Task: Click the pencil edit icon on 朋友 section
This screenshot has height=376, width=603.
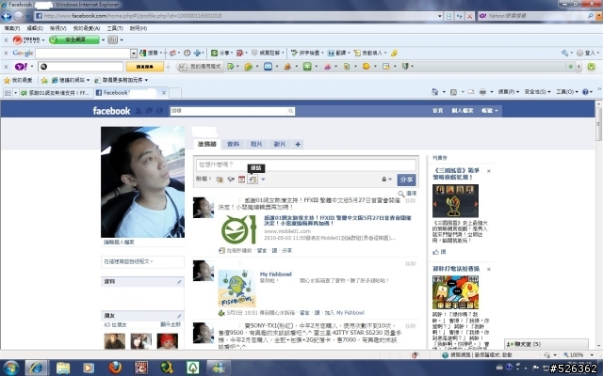Action: (x=179, y=316)
